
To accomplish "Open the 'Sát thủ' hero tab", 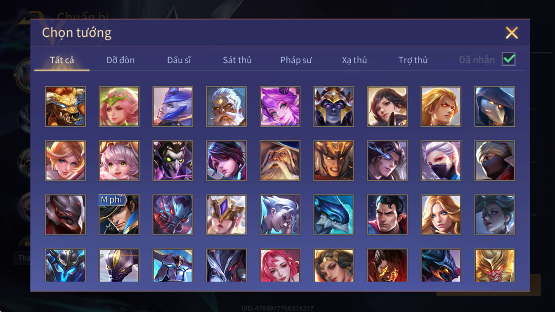I will pos(237,60).
